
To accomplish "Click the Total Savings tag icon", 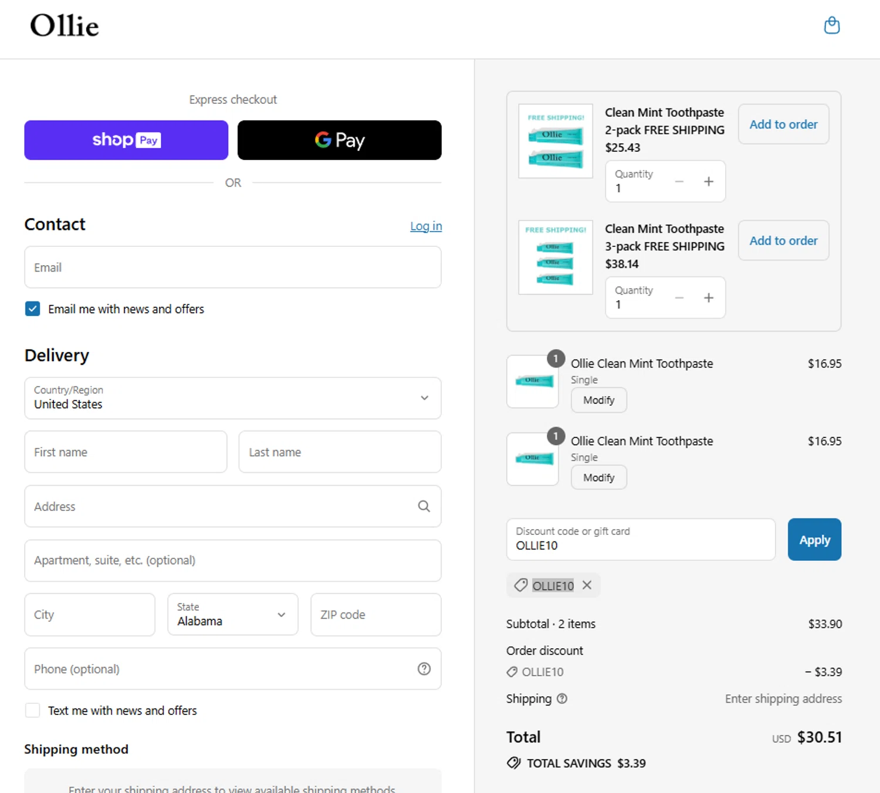I will tap(514, 763).
